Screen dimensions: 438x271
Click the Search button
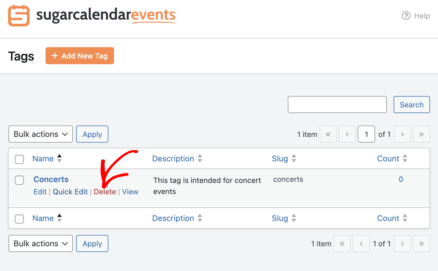tap(412, 105)
